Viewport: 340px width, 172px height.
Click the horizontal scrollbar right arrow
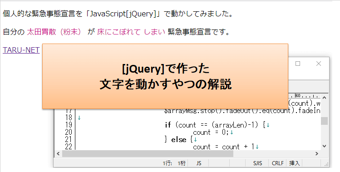[317, 153]
